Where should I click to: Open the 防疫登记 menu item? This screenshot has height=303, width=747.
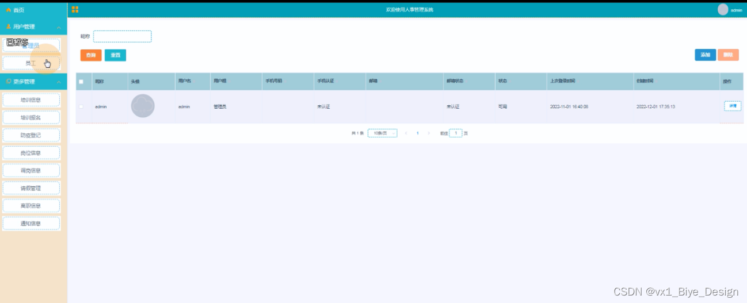click(x=32, y=135)
